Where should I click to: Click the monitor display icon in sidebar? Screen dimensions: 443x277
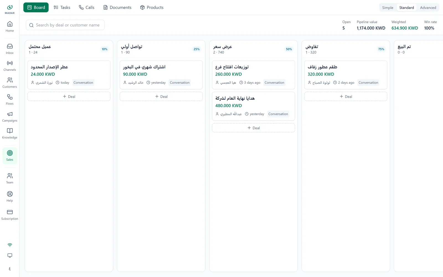coord(10,255)
